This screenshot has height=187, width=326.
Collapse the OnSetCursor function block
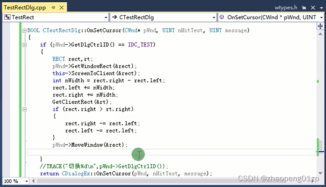pyautogui.click(x=25, y=30)
